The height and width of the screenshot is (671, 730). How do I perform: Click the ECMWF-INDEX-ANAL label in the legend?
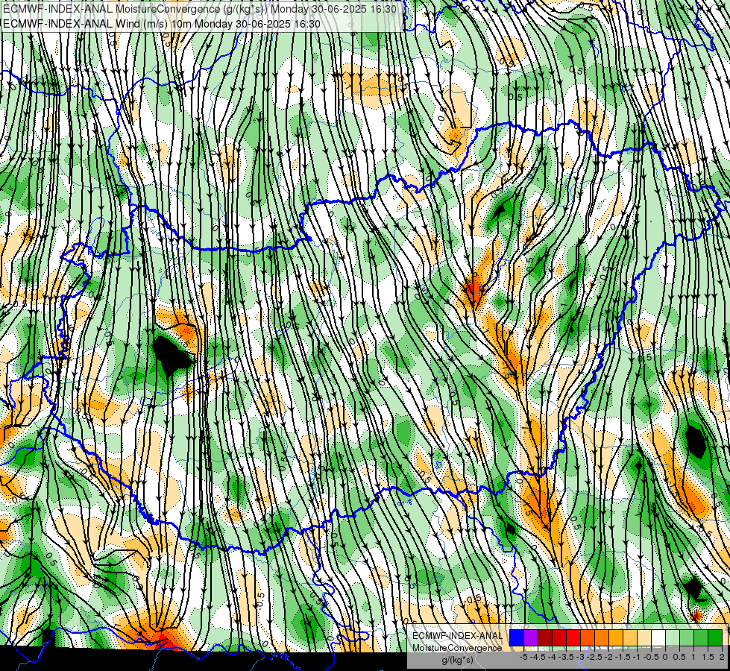point(458,636)
